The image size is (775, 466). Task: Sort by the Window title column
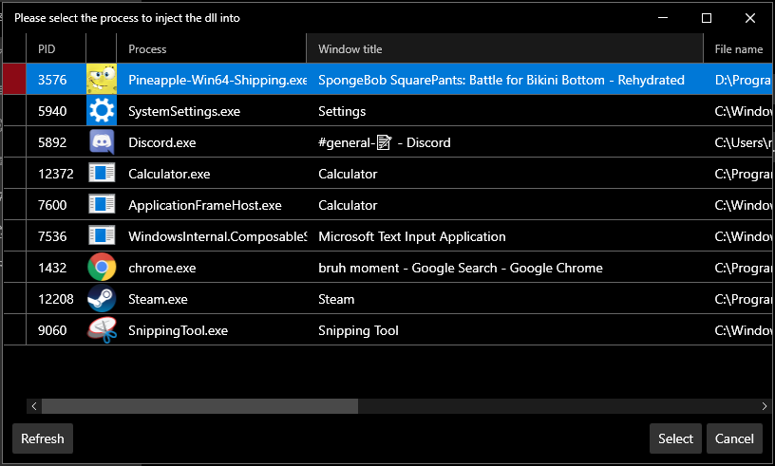click(503, 48)
